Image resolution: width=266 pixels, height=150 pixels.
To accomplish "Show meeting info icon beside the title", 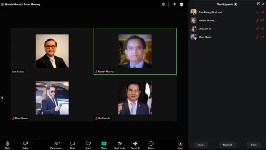I will click(2, 5).
